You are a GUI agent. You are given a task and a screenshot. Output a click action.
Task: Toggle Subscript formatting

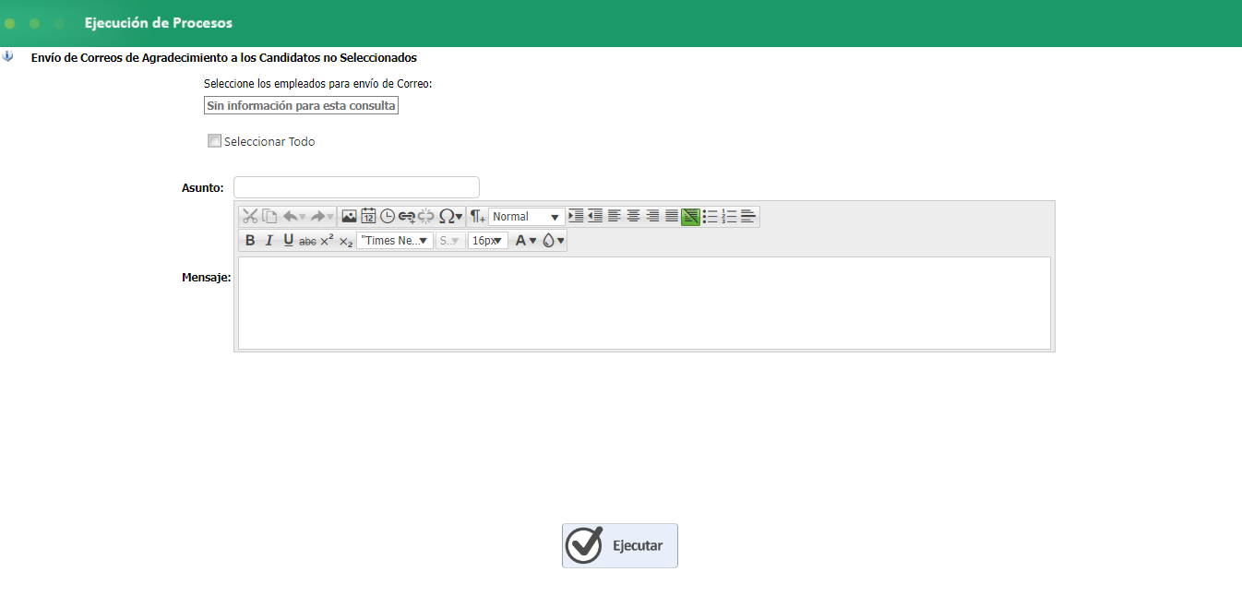[346, 241]
